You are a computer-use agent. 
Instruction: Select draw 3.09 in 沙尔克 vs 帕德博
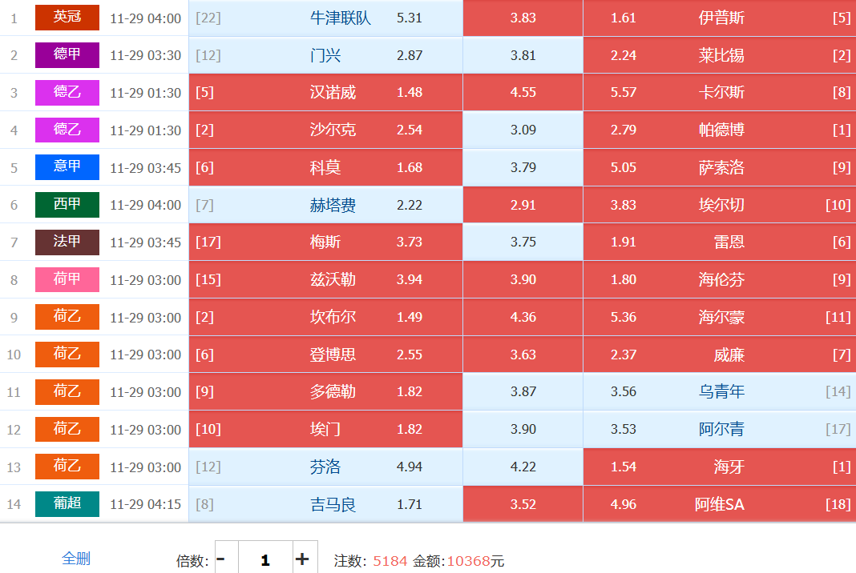pyautogui.click(x=523, y=130)
